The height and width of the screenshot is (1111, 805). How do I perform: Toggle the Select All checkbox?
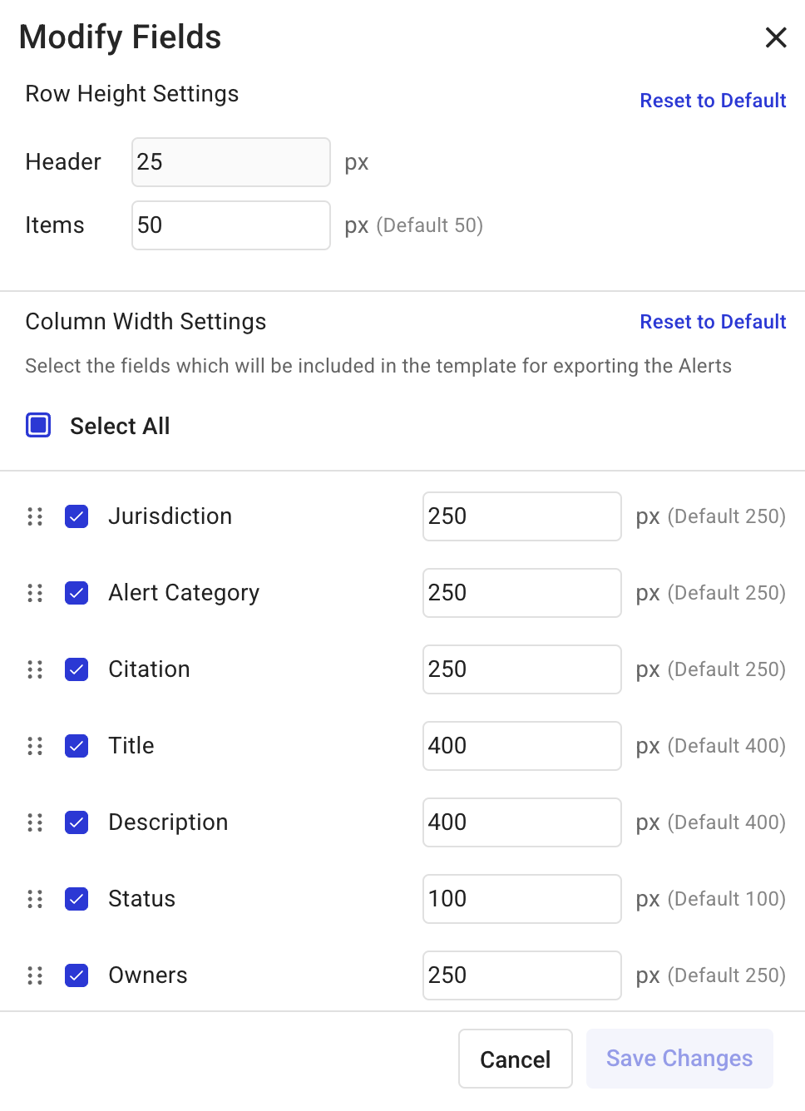pyautogui.click(x=38, y=425)
